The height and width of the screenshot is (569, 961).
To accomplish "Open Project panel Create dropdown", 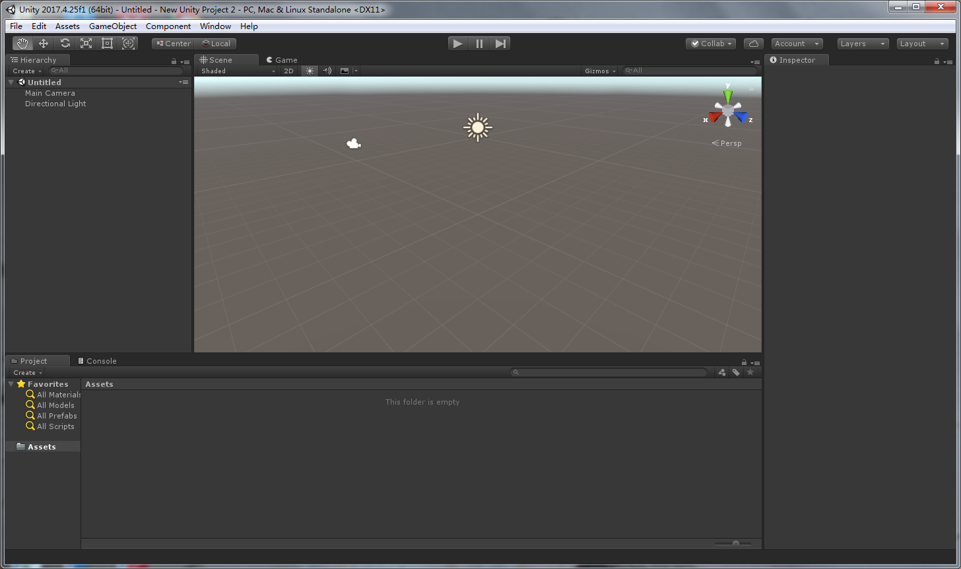I will pyautogui.click(x=28, y=372).
